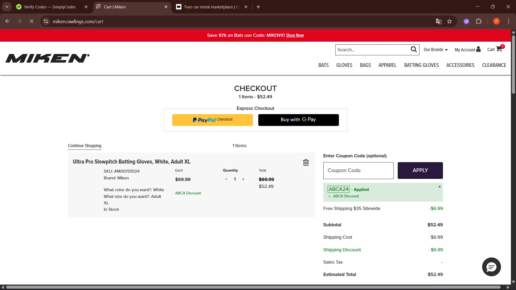516x290 pixels.
Task: Click the address bar URL
Action: pos(78,21)
